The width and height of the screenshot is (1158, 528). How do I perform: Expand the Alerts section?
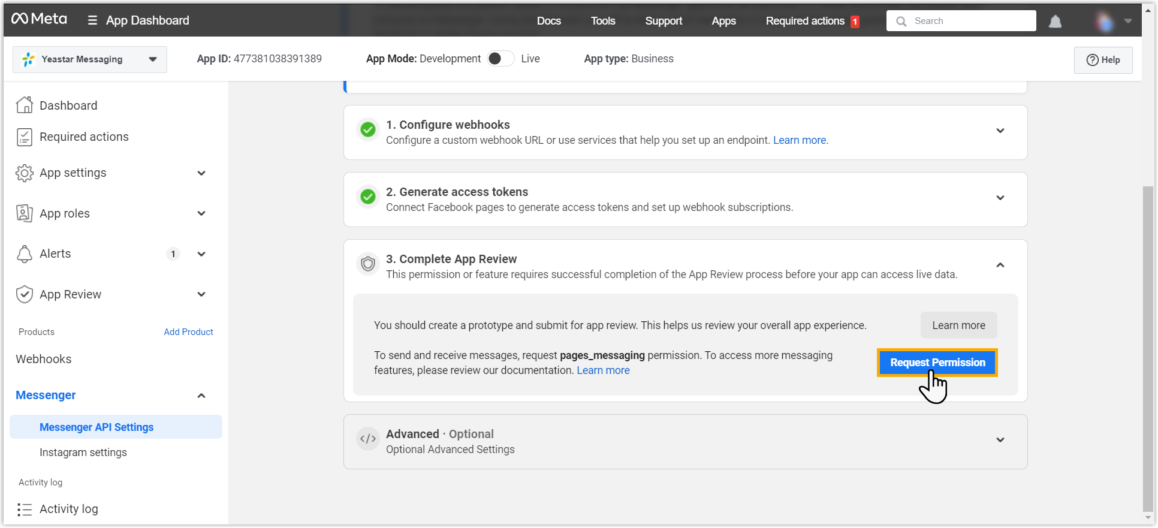[201, 254]
